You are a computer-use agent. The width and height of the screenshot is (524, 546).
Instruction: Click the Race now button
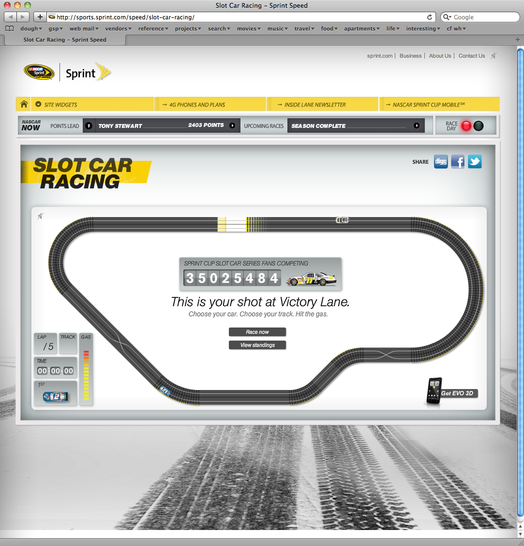coord(257,332)
